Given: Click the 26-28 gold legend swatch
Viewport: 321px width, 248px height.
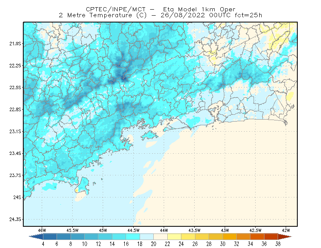Looking at the screenshot, I should [x=202, y=237].
